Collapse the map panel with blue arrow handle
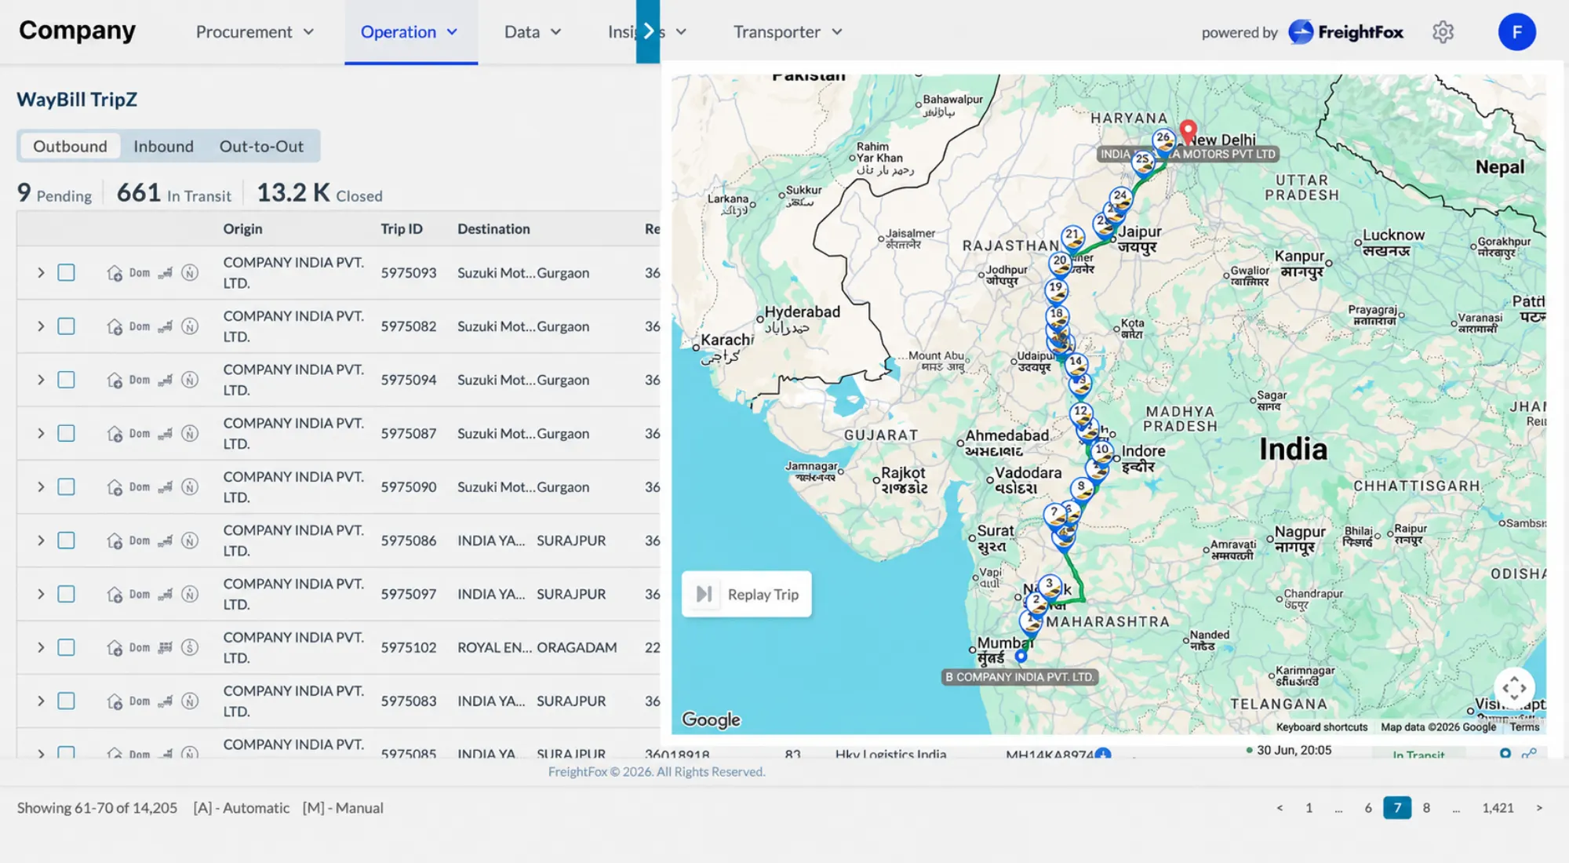Image resolution: width=1569 pixels, height=863 pixels. tap(648, 31)
